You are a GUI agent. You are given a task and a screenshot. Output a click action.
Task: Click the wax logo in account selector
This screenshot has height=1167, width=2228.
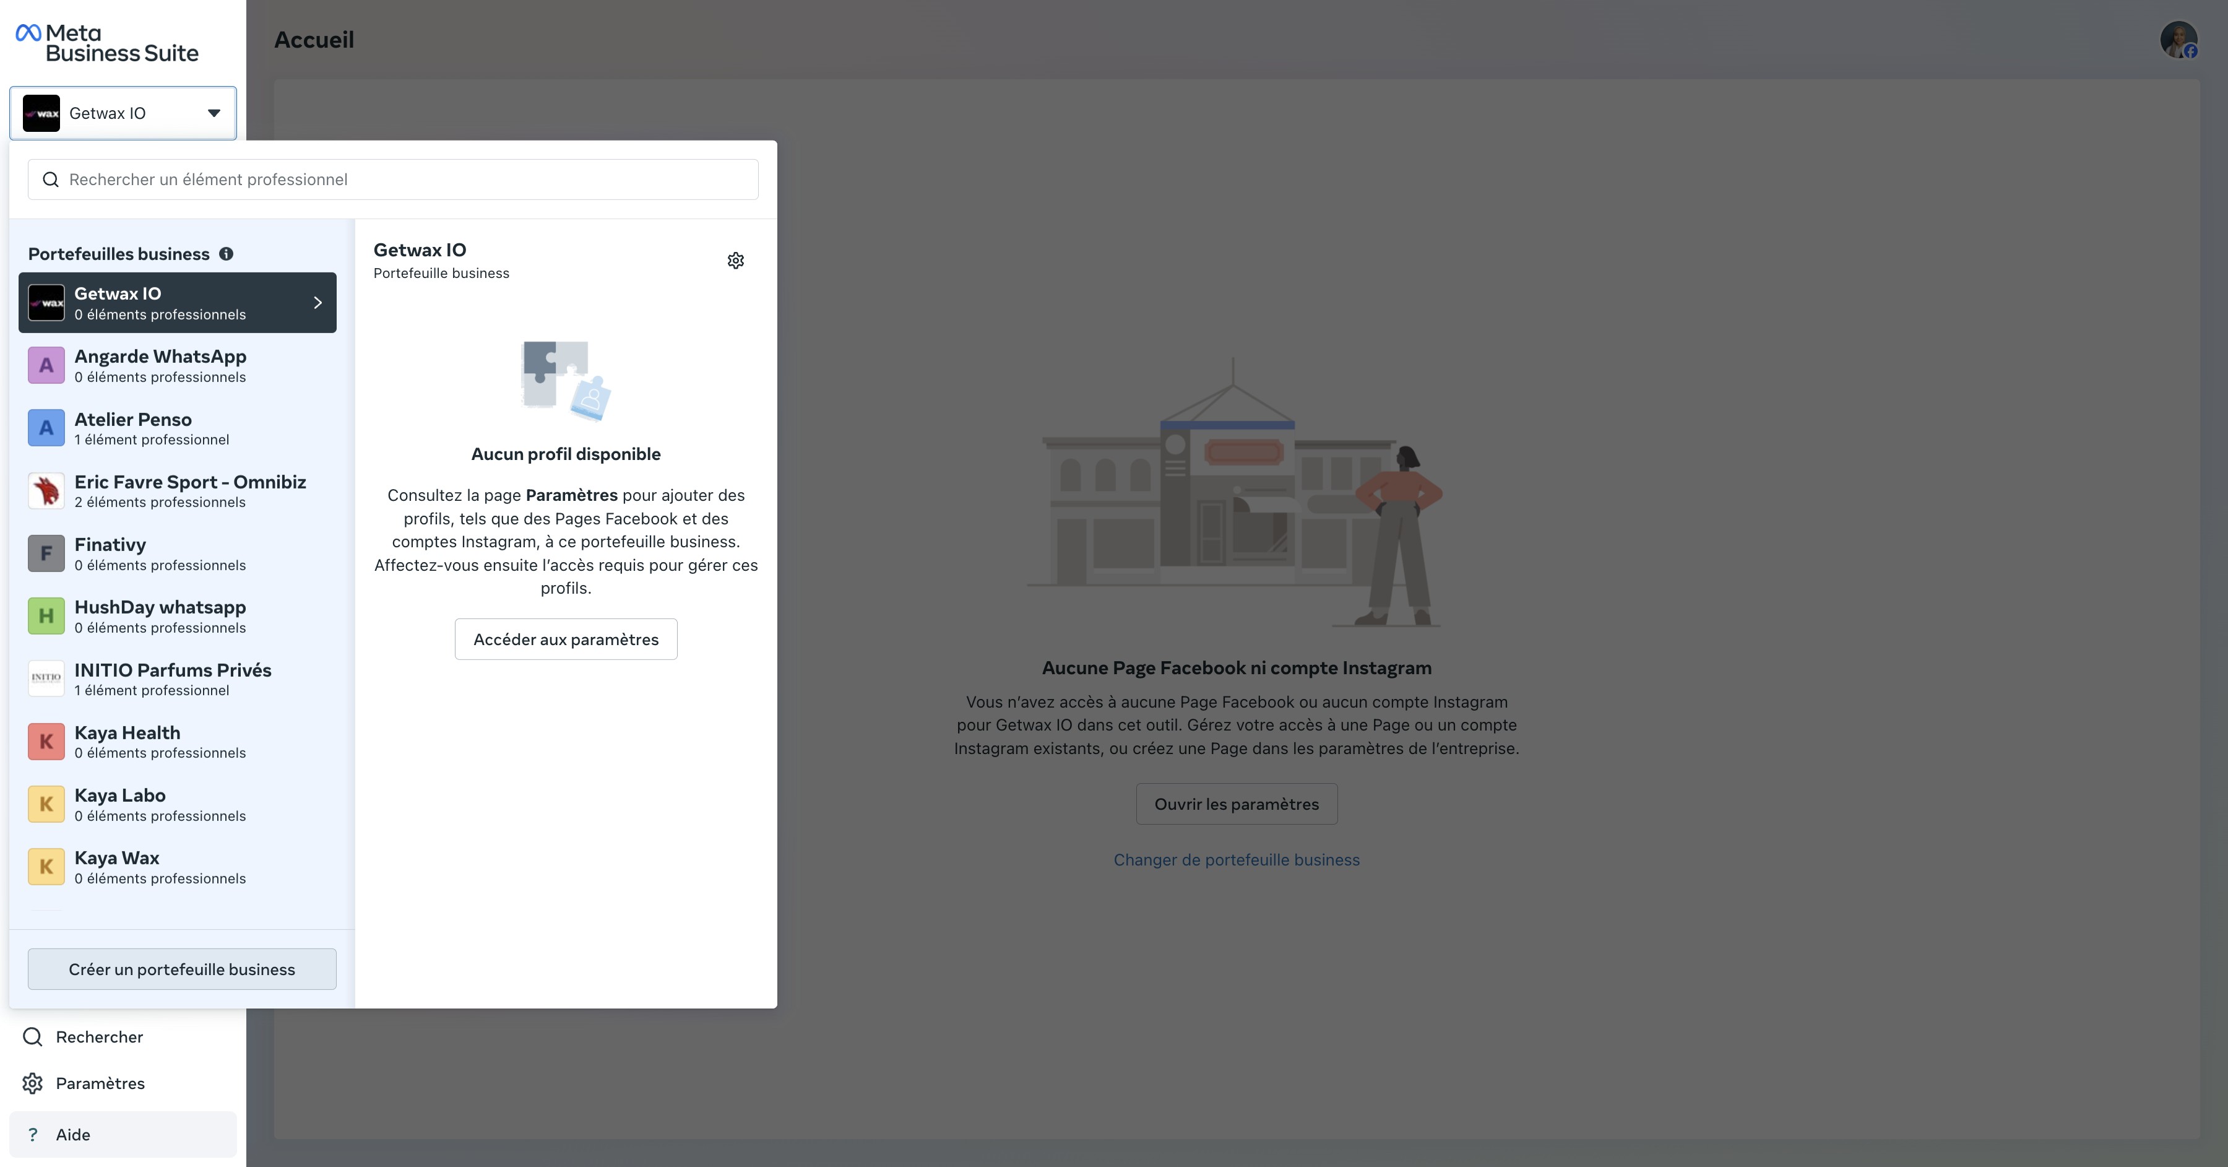tap(41, 113)
